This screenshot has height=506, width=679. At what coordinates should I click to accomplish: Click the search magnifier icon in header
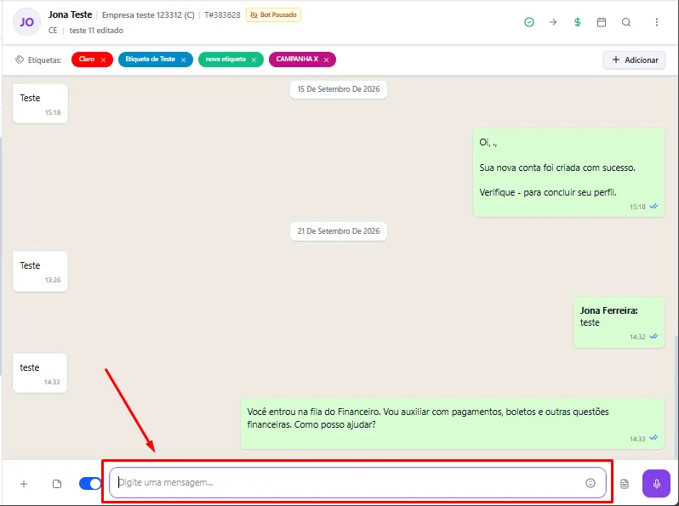626,22
